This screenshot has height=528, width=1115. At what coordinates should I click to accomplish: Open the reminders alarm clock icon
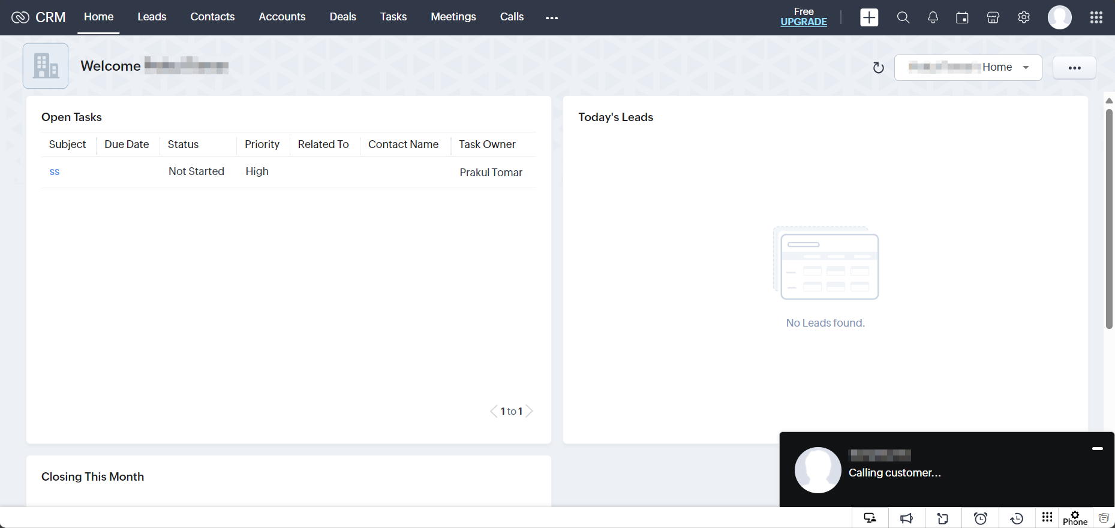pyautogui.click(x=981, y=518)
